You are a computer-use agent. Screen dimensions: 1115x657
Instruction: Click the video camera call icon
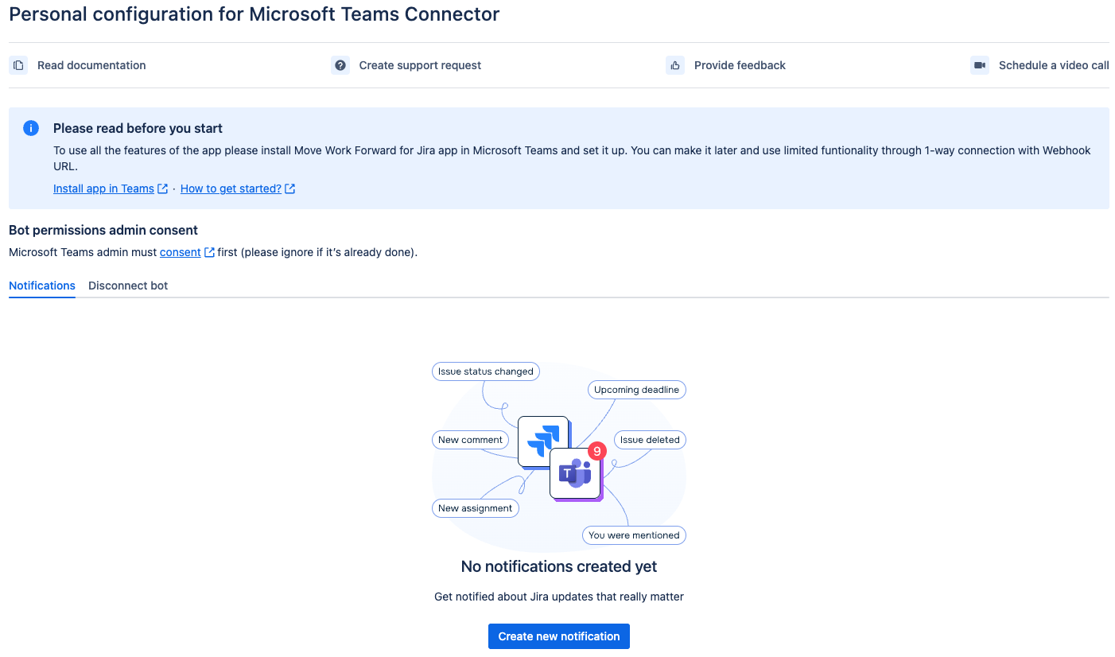[x=980, y=65]
